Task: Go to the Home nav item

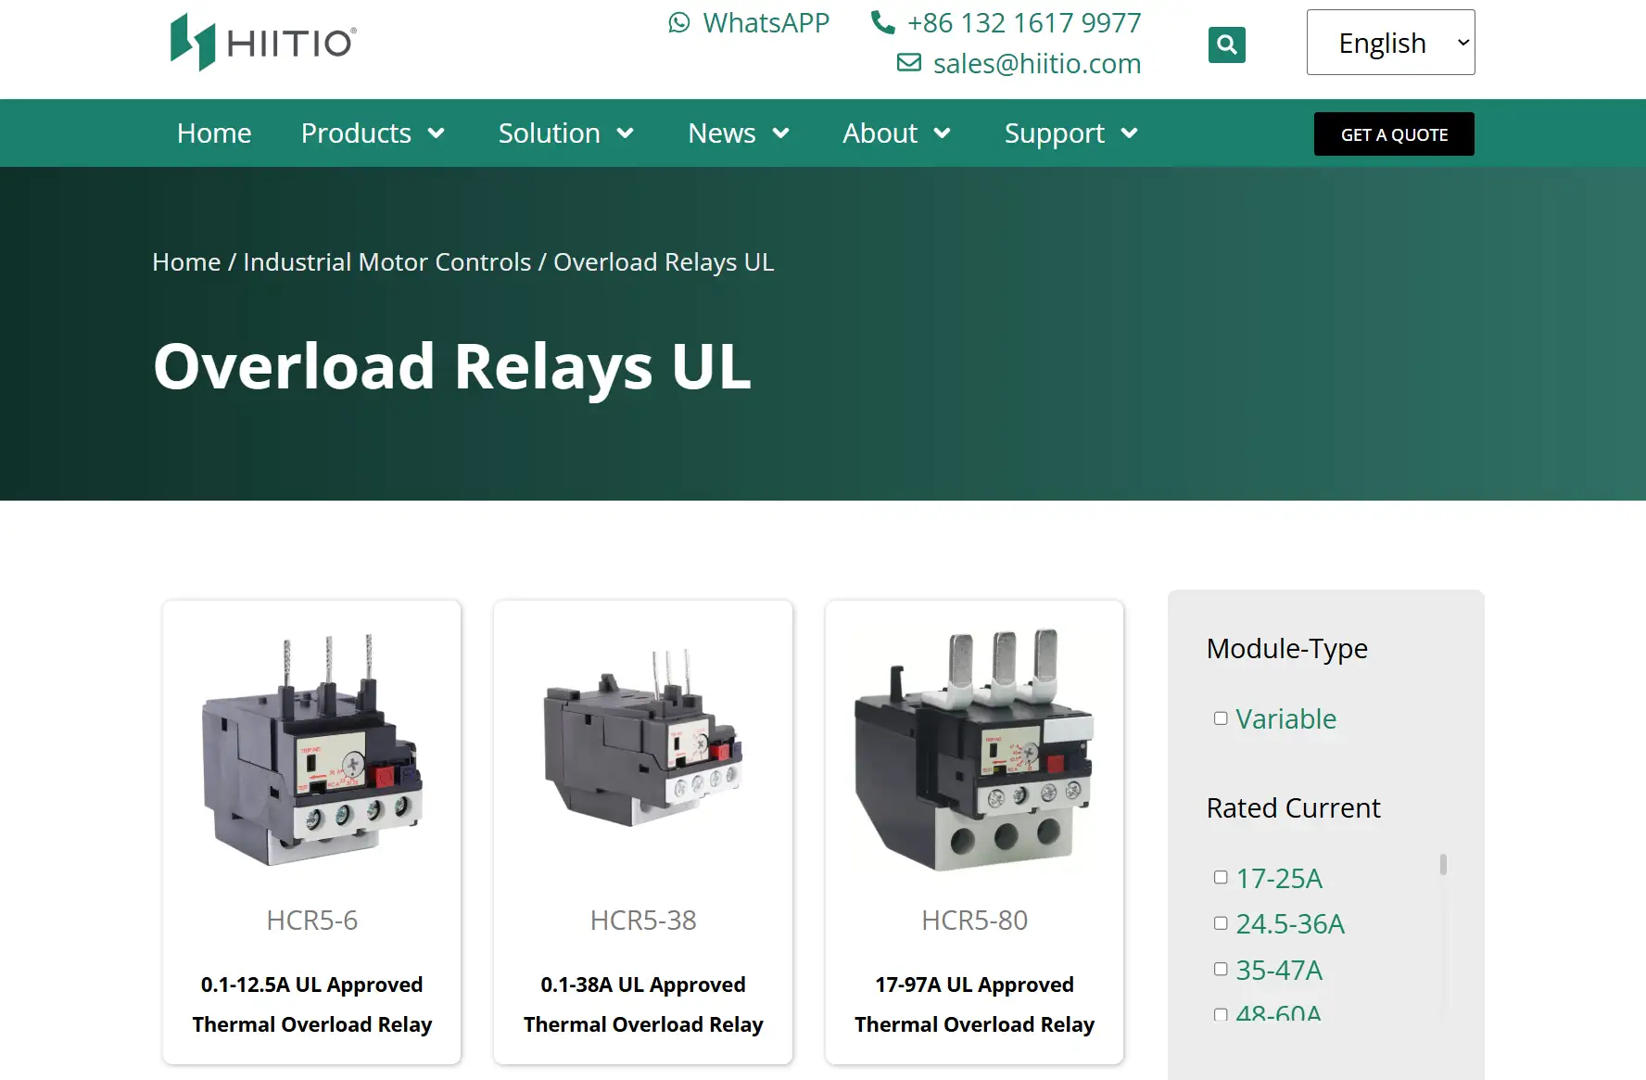Action: click(x=214, y=133)
